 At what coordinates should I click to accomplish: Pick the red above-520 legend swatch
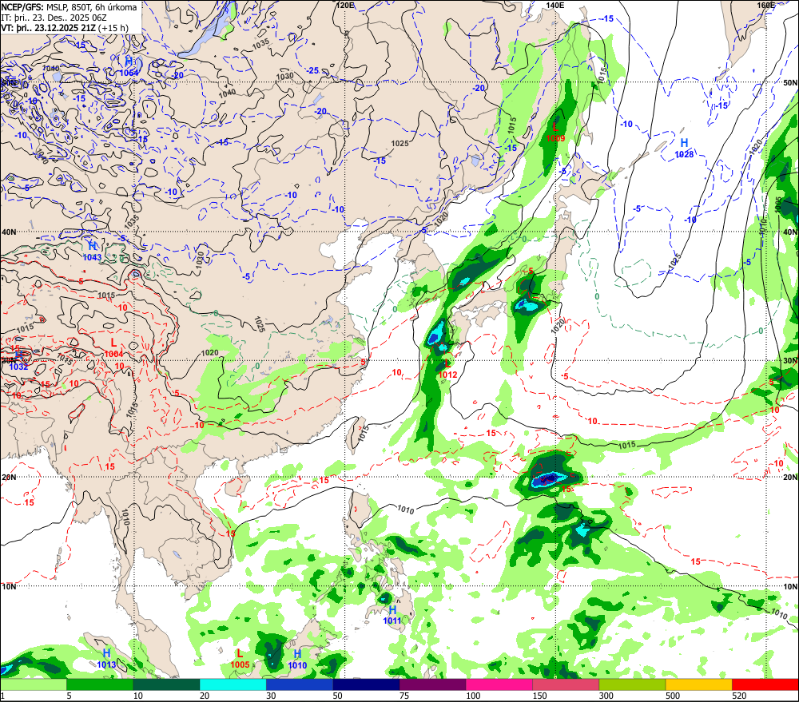click(765, 684)
